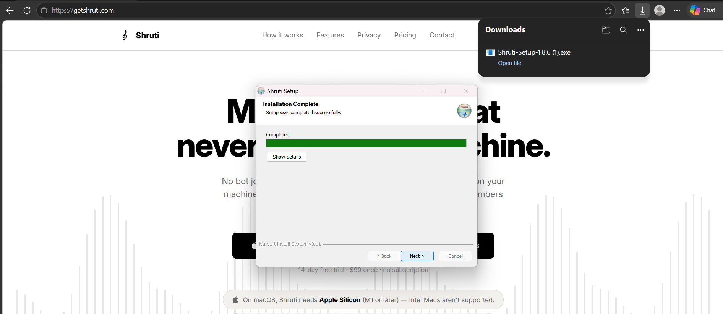
Task: Click the green completed progress bar
Action: [x=366, y=143]
